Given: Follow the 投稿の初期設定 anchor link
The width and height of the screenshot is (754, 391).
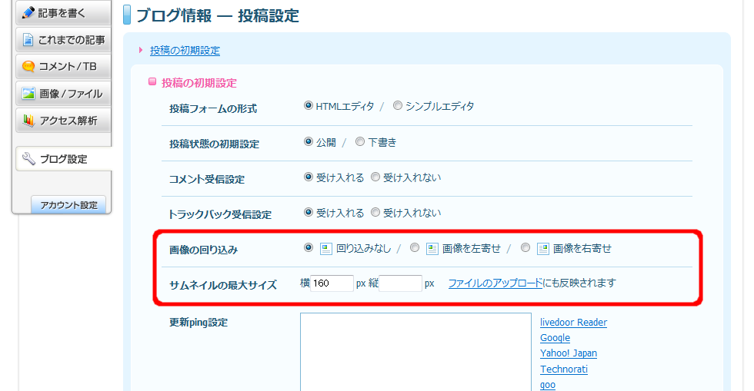Looking at the screenshot, I should pyautogui.click(x=185, y=51).
